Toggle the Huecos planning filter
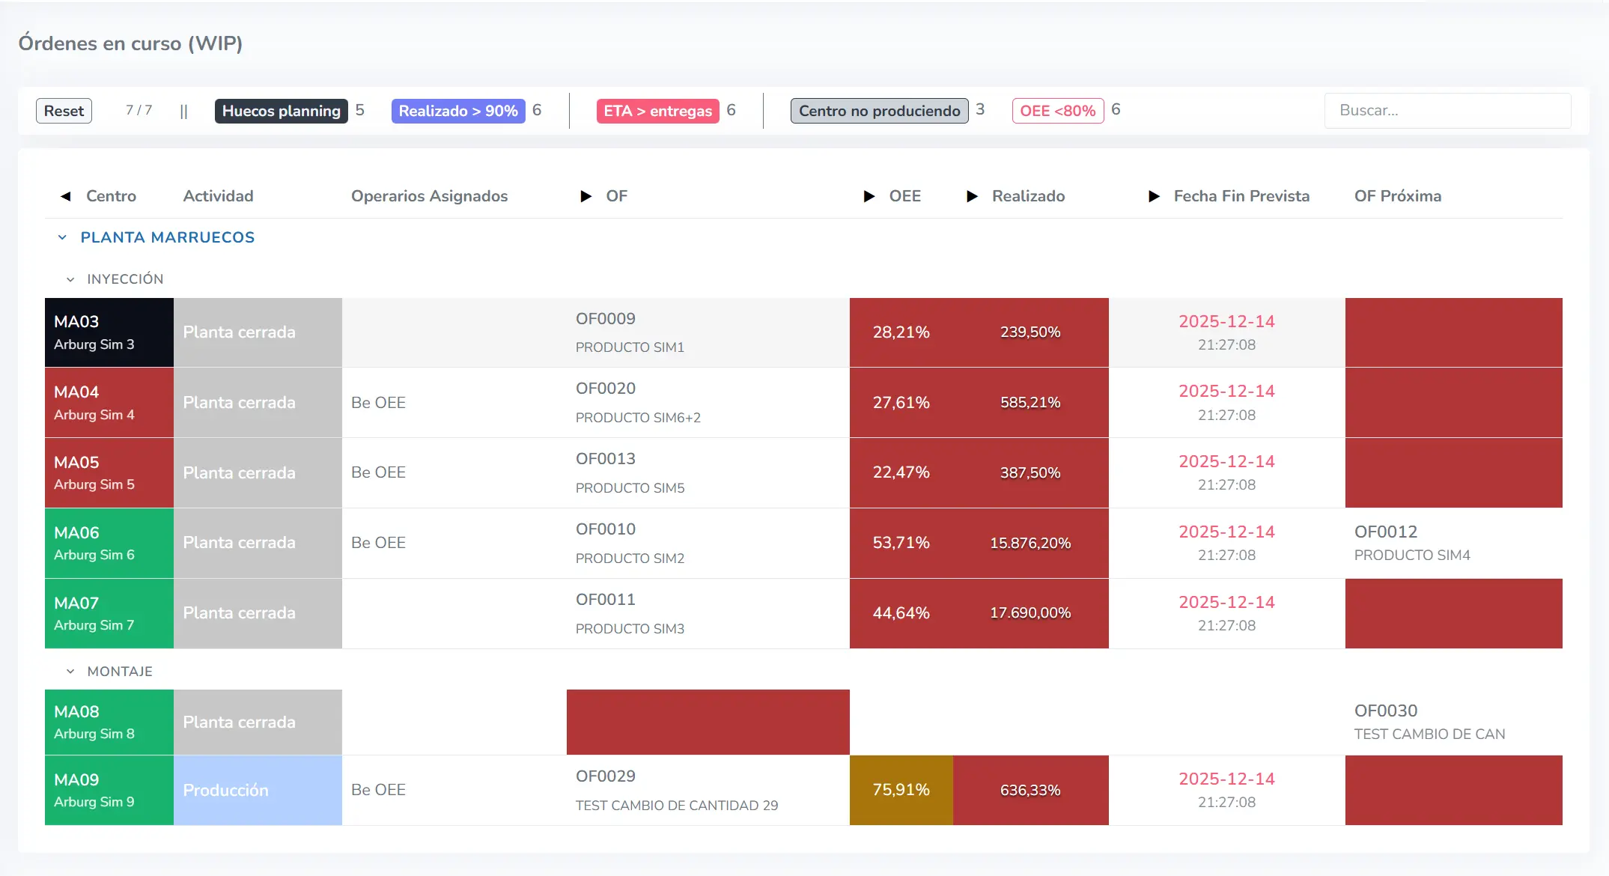Viewport: 1609px width, 876px height. 281,111
